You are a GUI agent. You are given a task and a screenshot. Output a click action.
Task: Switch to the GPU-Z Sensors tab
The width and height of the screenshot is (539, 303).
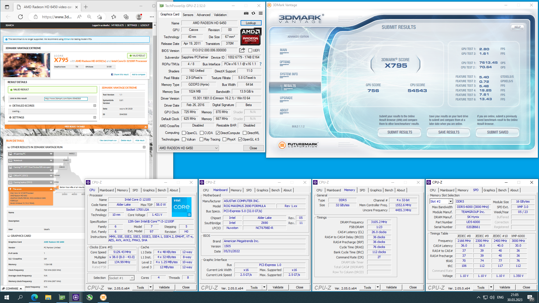pos(188,15)
